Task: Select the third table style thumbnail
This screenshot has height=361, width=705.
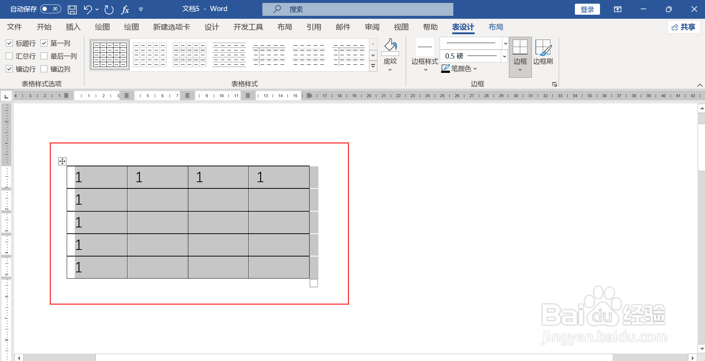Action: click(189, 55)
